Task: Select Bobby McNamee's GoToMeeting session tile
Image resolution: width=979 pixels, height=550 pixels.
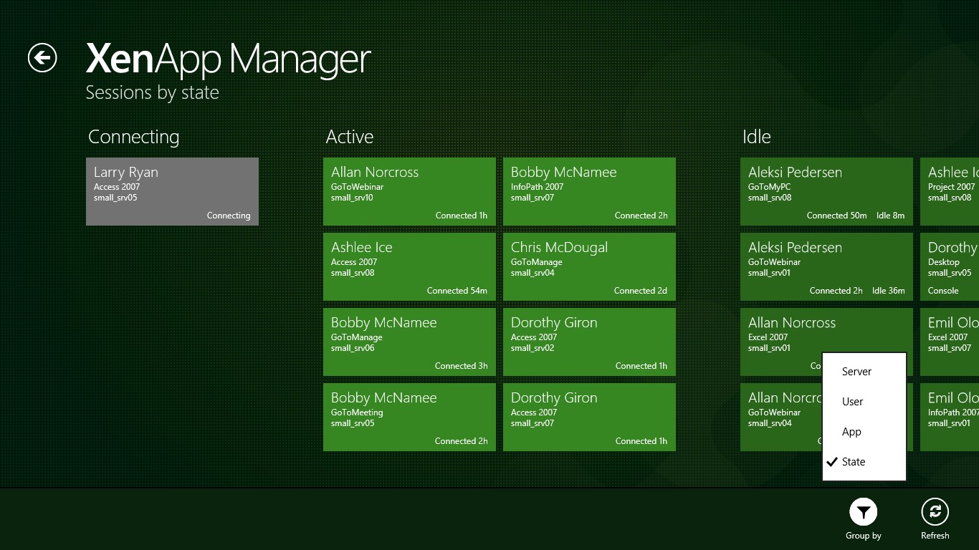Action: tap(409, 417)
